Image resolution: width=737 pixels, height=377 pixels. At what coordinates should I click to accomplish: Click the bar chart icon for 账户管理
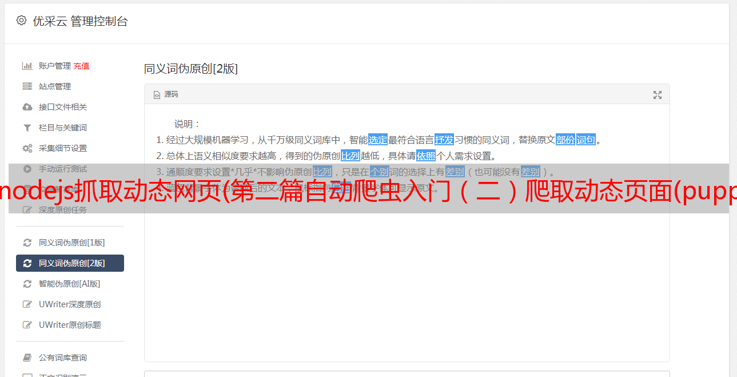[27, 66]
